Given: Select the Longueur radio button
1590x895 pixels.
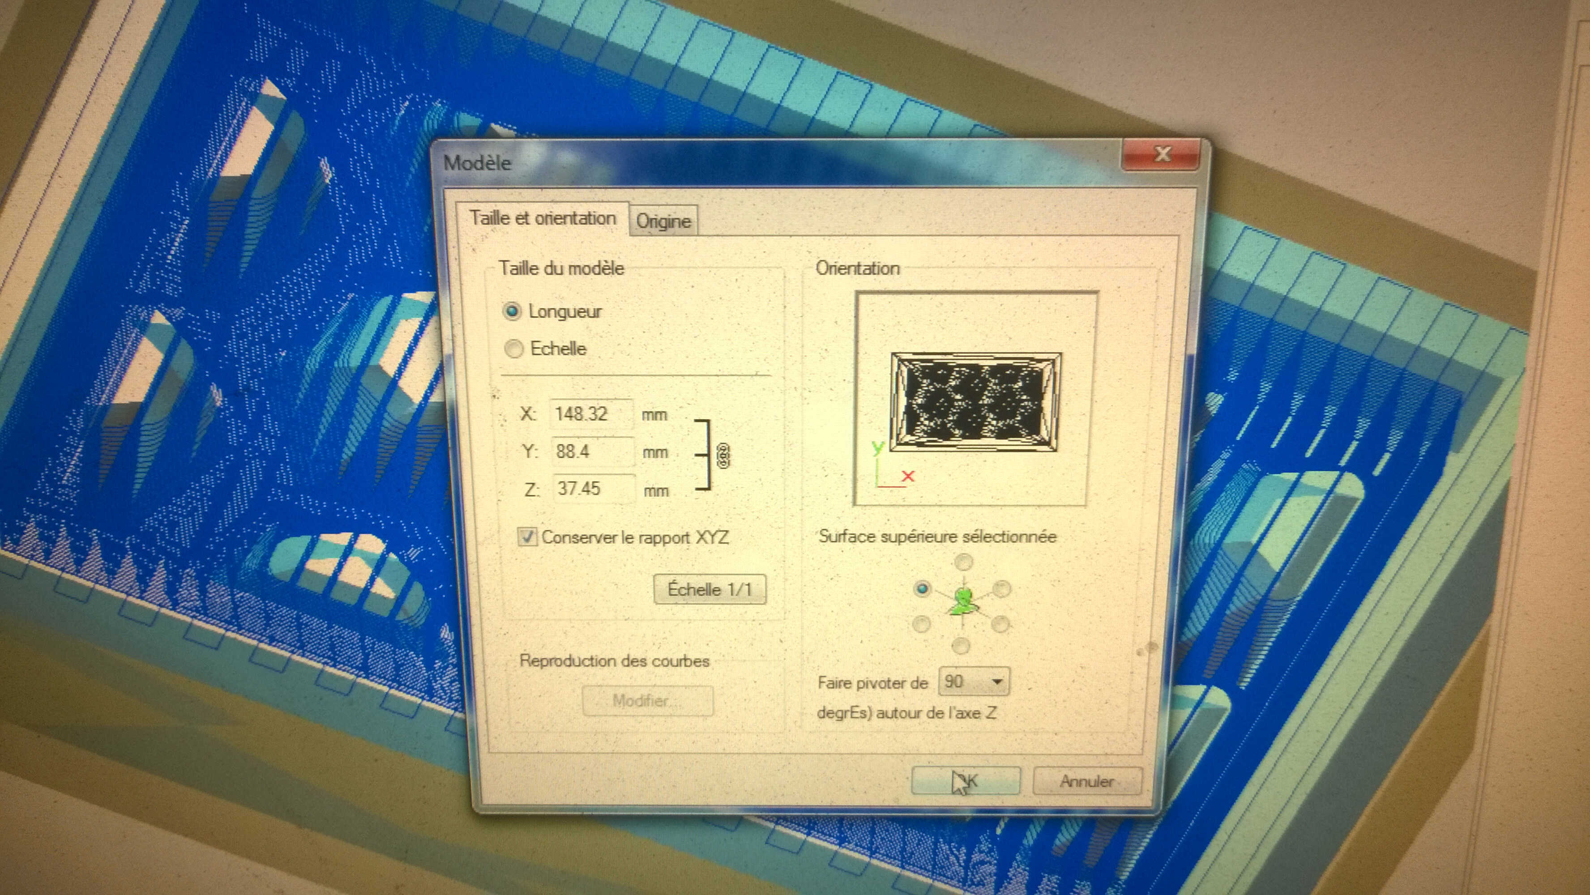Looking at the screenshot, I should coord(512,311).
